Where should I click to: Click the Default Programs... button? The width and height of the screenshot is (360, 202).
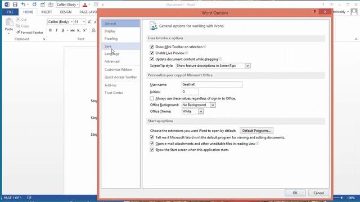(x=256, y=131)
